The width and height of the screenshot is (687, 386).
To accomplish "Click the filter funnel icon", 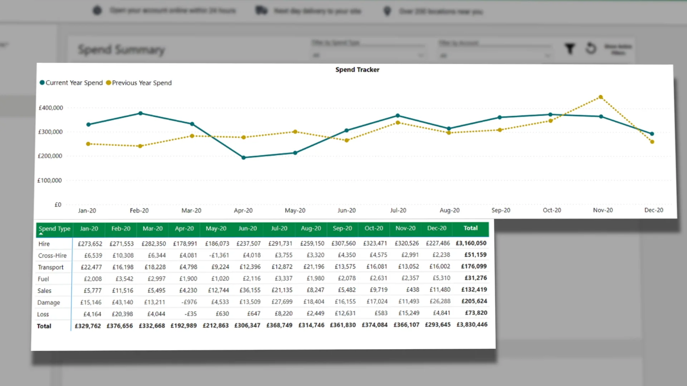I will [570, 49].
